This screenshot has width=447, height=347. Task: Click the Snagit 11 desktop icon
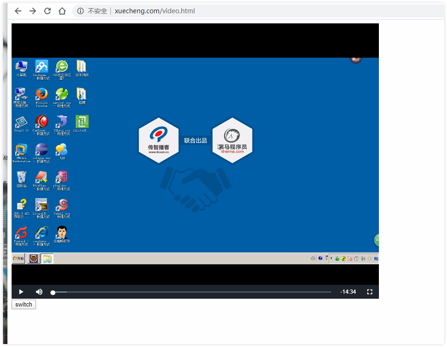pos(21,124)
